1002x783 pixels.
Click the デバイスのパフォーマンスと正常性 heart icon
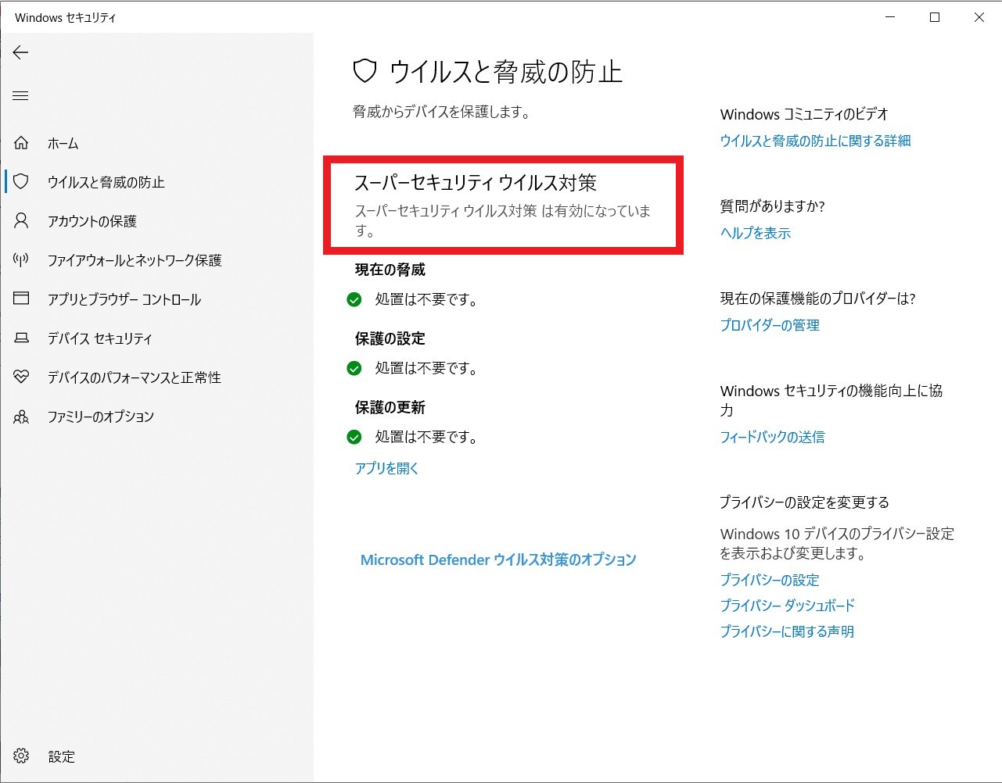pyautogui.click(x=20, y=377)
